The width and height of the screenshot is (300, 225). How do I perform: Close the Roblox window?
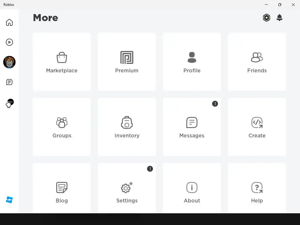pos(293,5)
